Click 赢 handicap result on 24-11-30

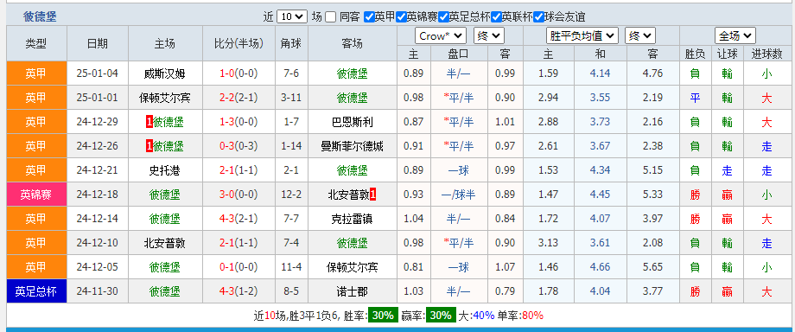coord(727,291)
